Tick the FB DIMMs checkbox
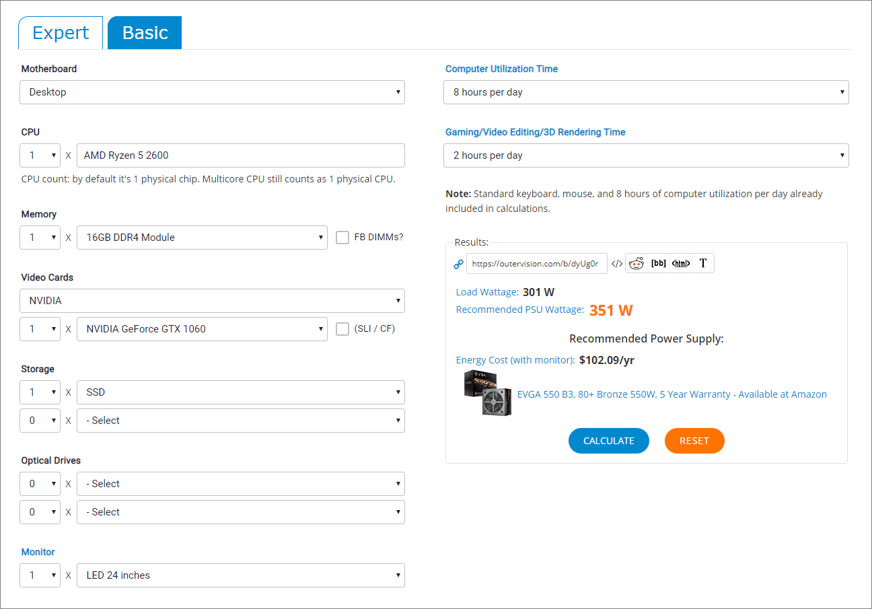 pyautogui.click(x=342, y=237)
